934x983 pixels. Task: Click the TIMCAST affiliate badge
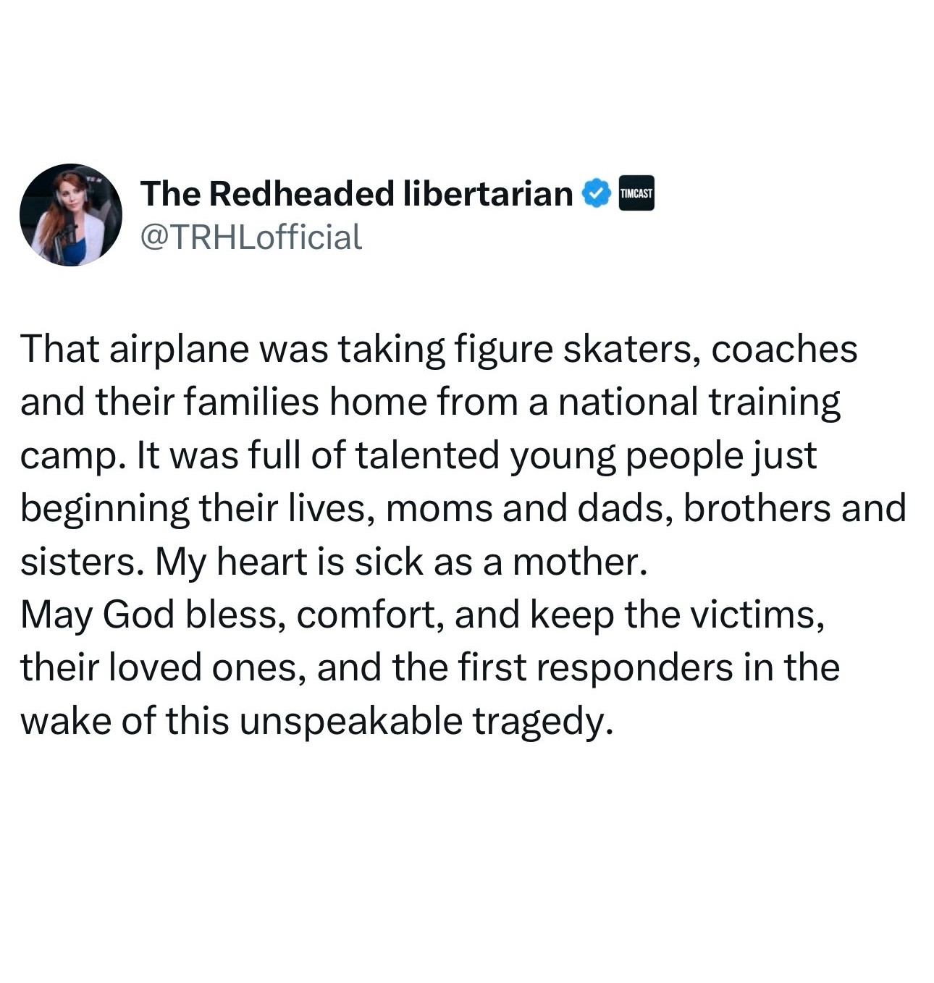pyautogui.click(x=636, y=194)
